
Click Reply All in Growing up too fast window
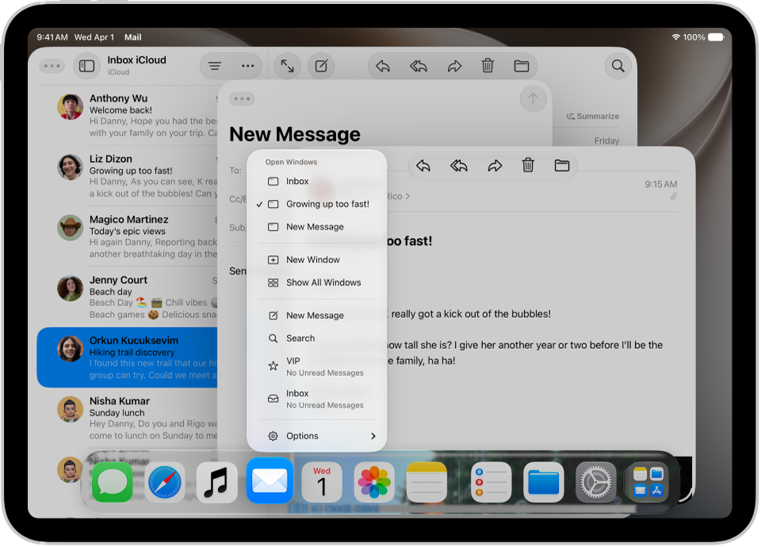459,166
